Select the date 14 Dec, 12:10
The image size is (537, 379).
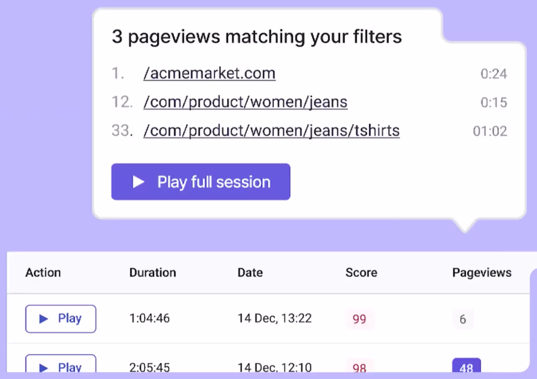click(x=275, y=367)
